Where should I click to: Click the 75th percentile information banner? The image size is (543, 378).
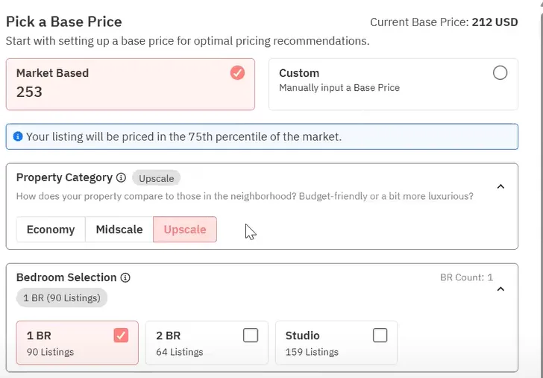point(262,136)
